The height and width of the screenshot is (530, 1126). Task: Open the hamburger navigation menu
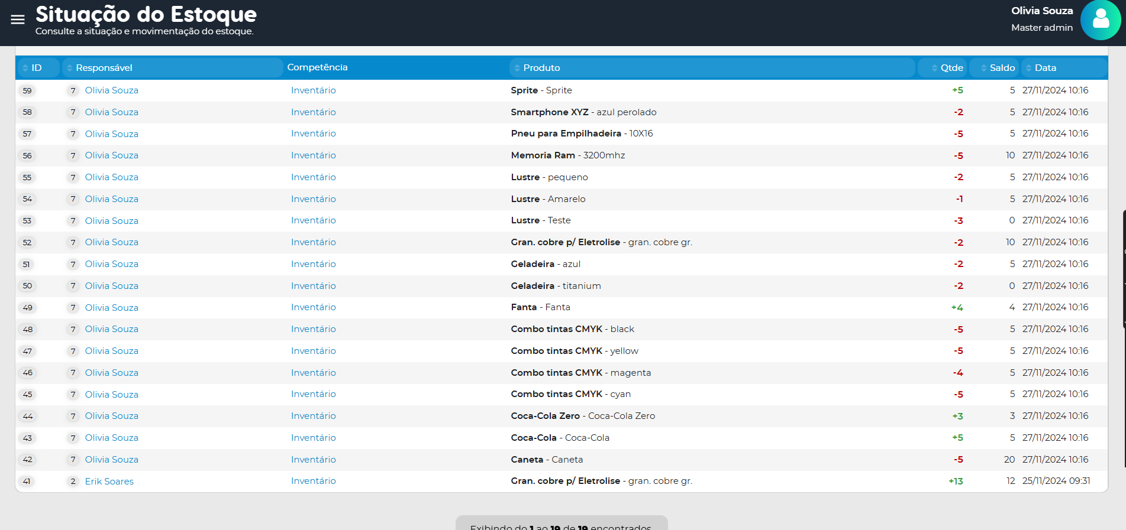pyautogui.click(x=18, y=19)
